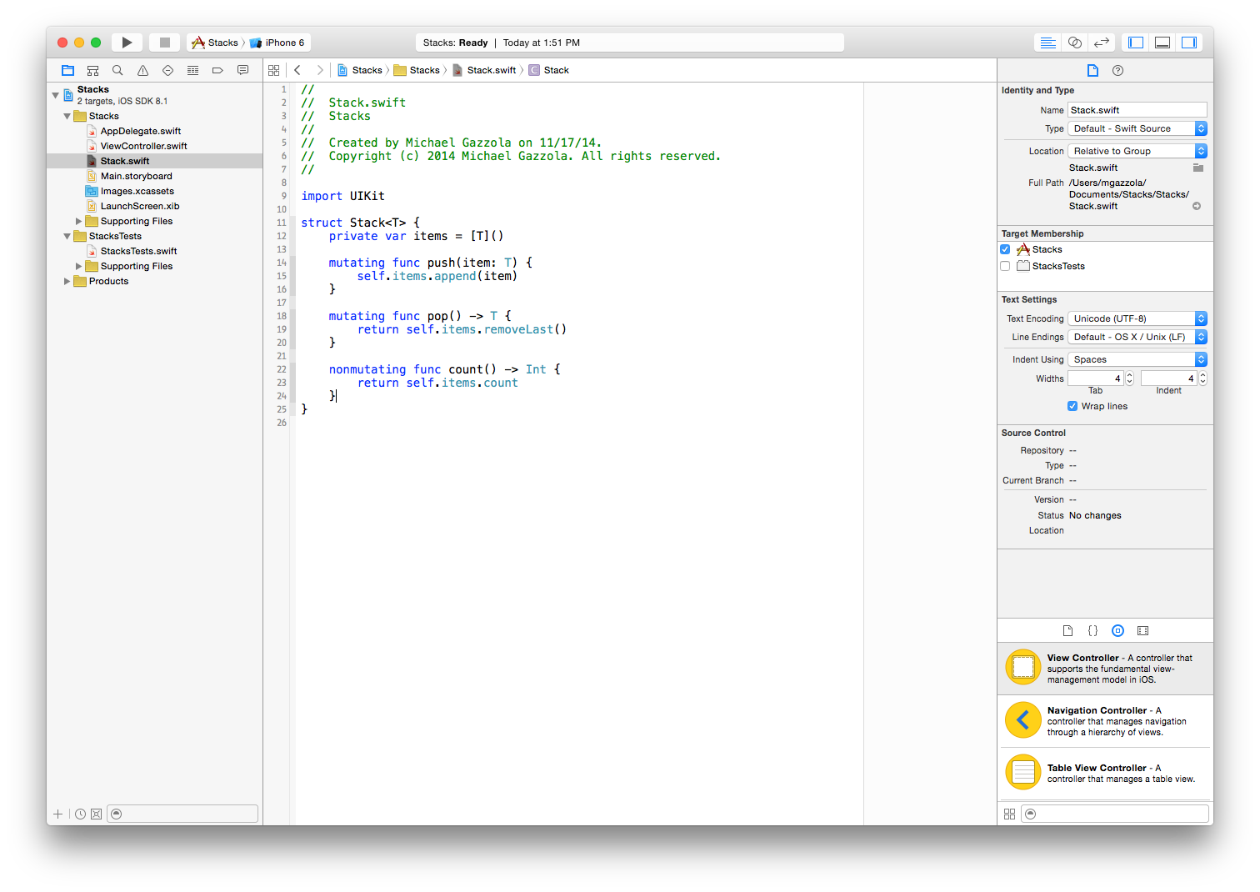Open the Debug navigator tab
This screenshot has height=892, width=1260.
(x=192, y=70)
